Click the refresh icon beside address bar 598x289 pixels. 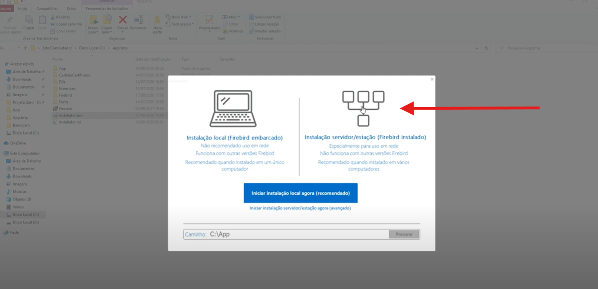pos(486,48)
